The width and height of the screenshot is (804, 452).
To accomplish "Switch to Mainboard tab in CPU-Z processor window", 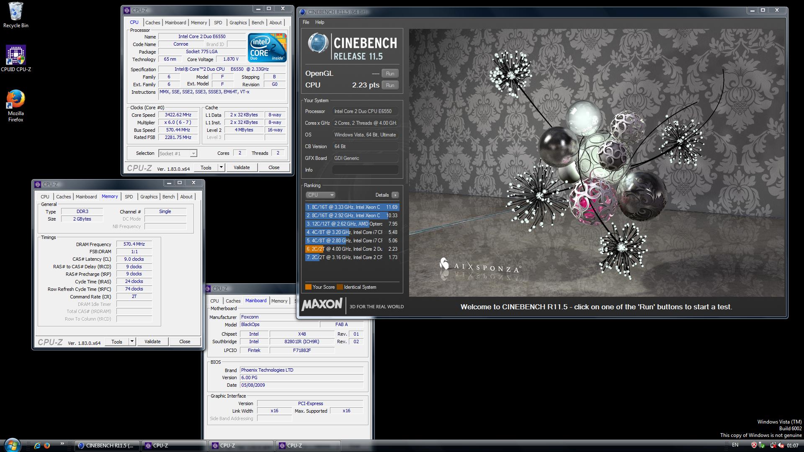I will [x=175, y=23].
